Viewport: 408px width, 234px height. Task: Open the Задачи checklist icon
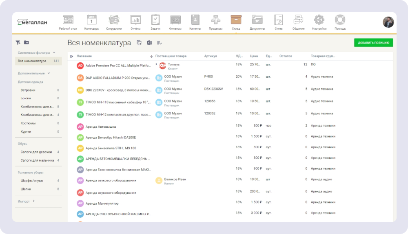point(155,20)
